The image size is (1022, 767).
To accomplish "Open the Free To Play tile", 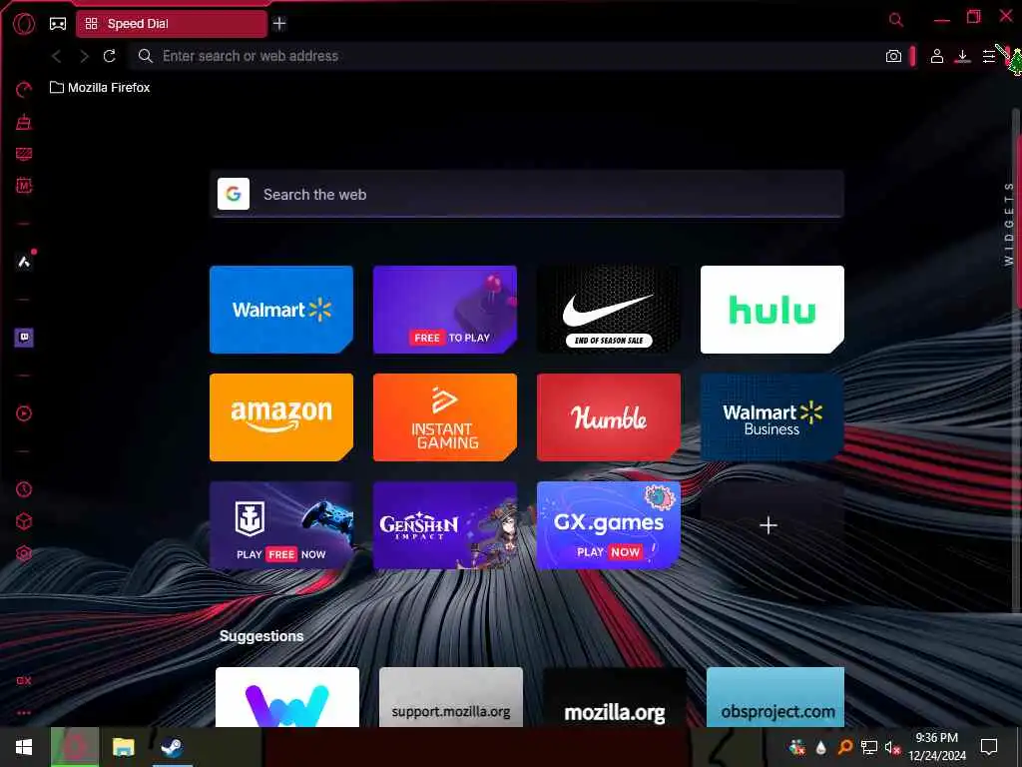I will tap(444, 310).
